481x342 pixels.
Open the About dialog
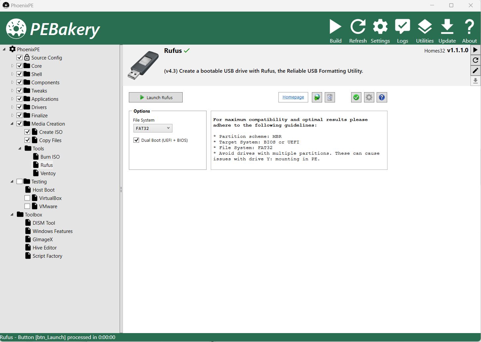[469, 31]
